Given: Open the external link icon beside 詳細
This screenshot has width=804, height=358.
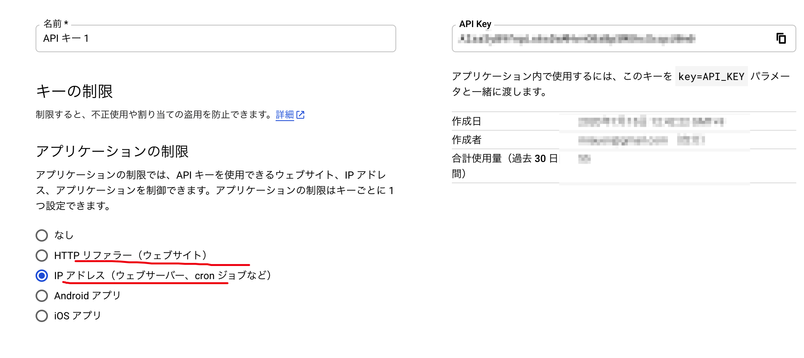Looking at the screenshot, I should (300, 115).
